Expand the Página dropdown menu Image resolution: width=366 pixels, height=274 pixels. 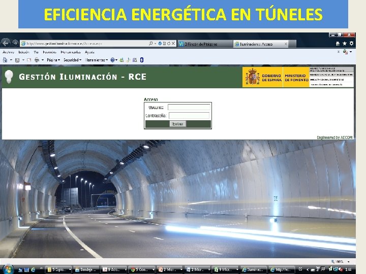53,60
